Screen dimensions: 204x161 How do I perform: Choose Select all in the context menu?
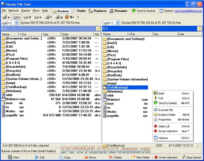click(x=173, y=126)
